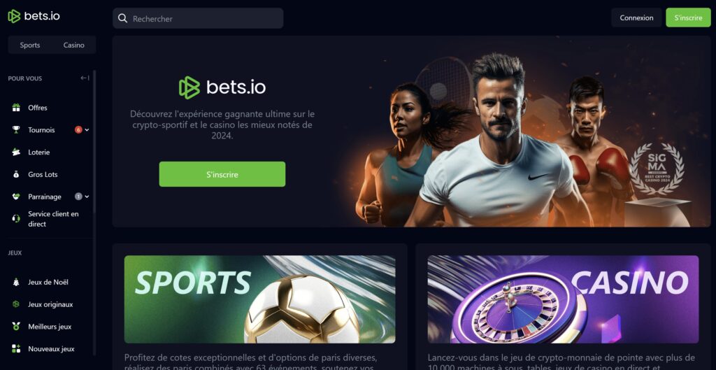Expand the Parrainage submenu chevron

tap(87, 197)
